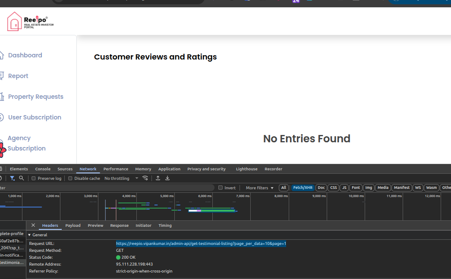Open the Response tab

point(119,226)
